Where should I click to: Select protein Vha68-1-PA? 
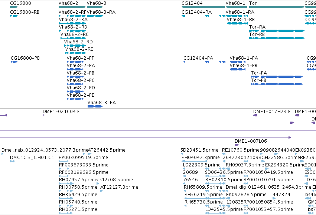[238, 62]
